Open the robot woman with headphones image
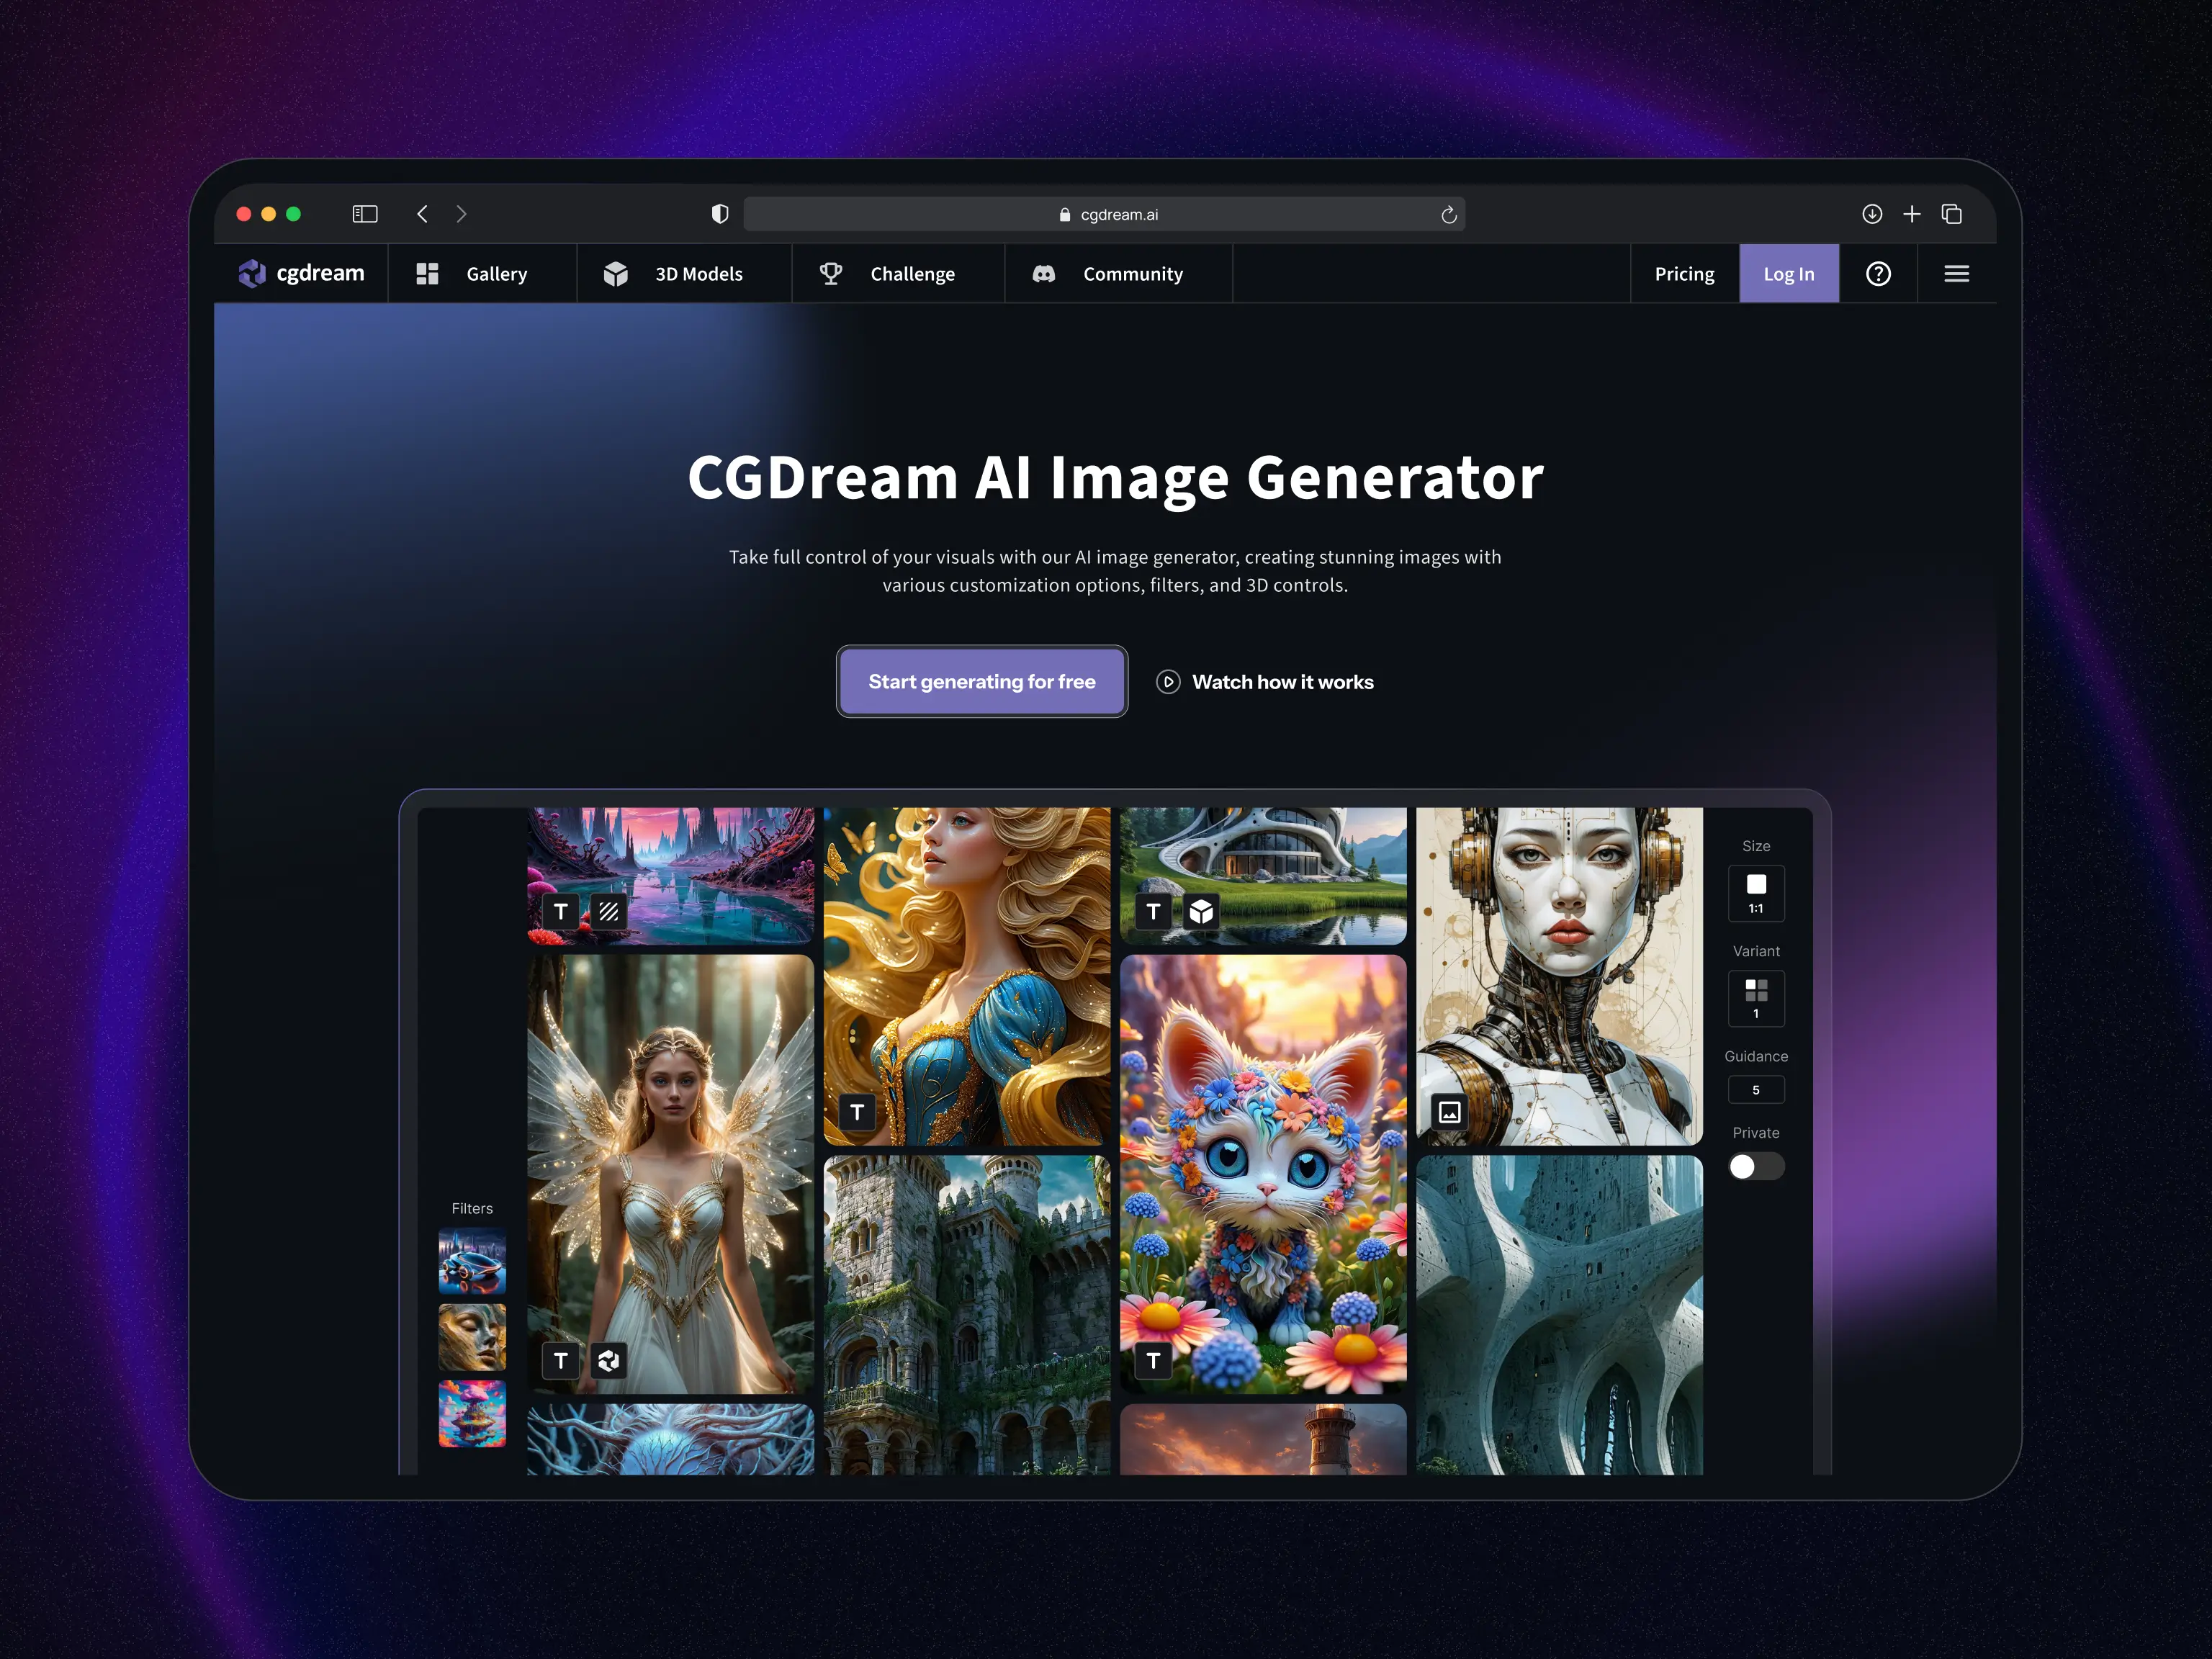Image resolution: width=2212 pixels, height=1659 pixels. [1559, 976]
